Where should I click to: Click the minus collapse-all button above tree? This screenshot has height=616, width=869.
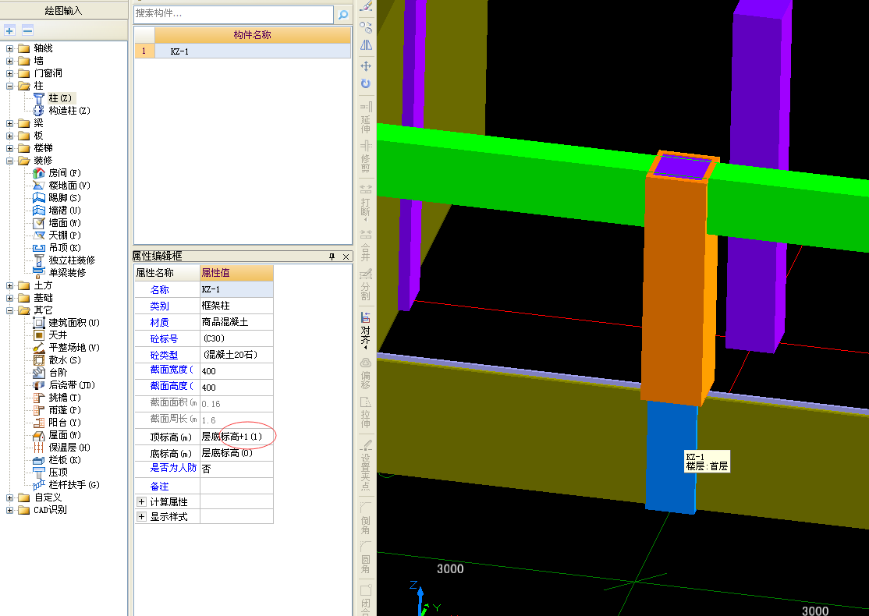click(x=28, y=30)
